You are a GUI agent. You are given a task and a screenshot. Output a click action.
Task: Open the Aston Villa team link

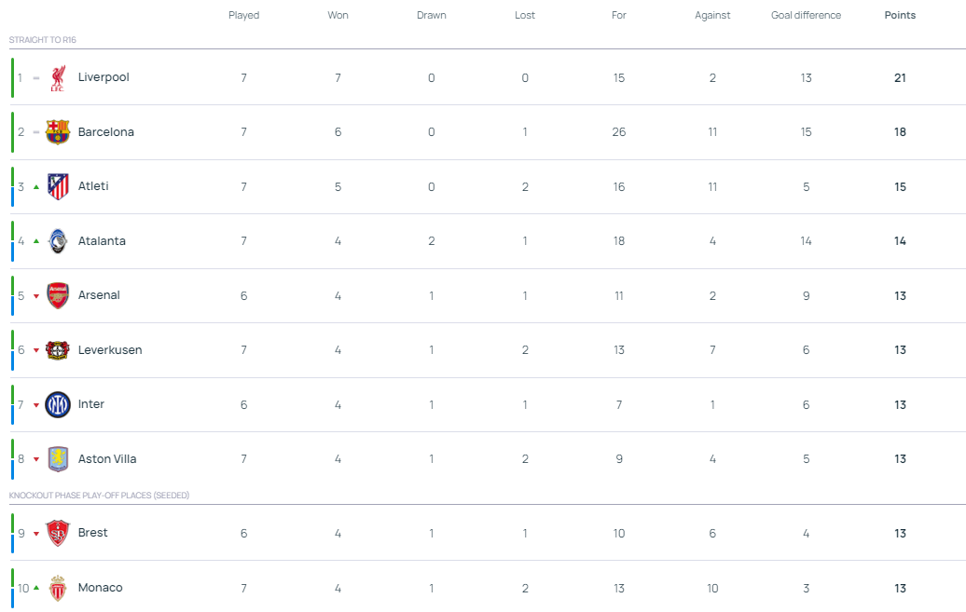pyautogui.click(x=108, y=459)
